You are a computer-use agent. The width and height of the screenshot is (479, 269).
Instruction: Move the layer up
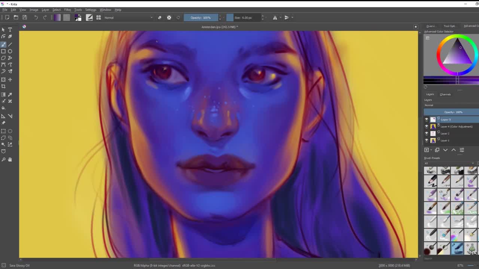(x=454, y=150)
